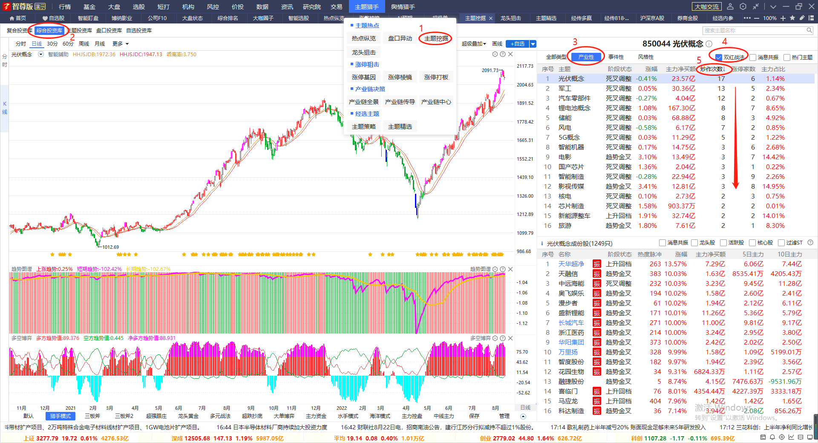The width and height of the screenshot is (818, 443).
Task: Open the 天华超净 stock link
Action: coord(571,264)
